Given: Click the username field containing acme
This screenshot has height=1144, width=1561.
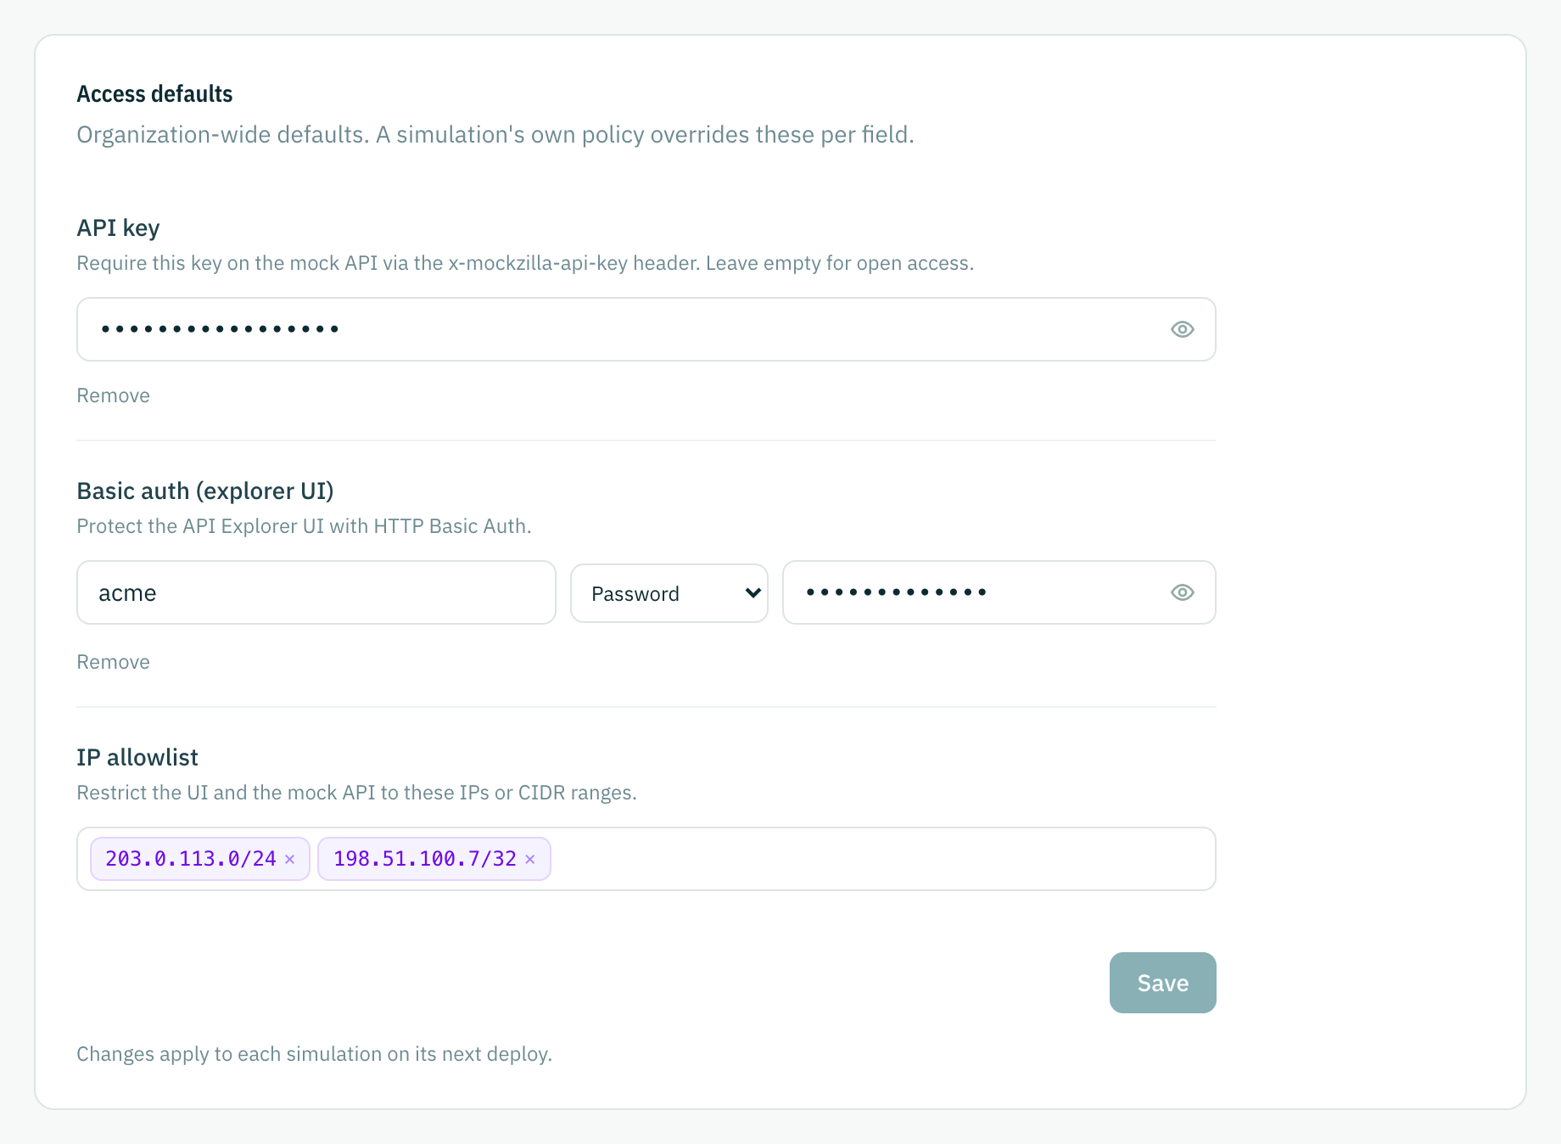Looking at the screenshot, I should [316, 592].
